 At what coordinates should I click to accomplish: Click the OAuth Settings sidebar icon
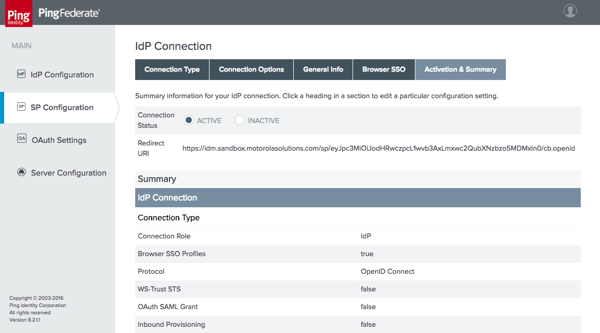point(22,138)
